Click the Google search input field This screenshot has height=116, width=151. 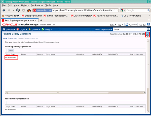137,10
